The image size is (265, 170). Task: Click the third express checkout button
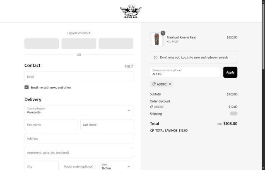click(116, 43)
